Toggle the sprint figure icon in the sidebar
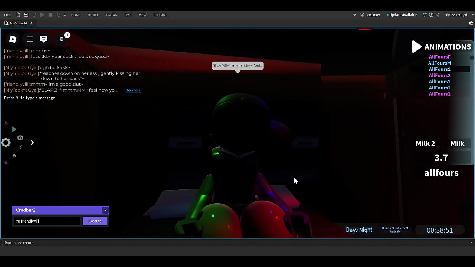This screenshot has width=475, height=267. (x=20, y=147)
